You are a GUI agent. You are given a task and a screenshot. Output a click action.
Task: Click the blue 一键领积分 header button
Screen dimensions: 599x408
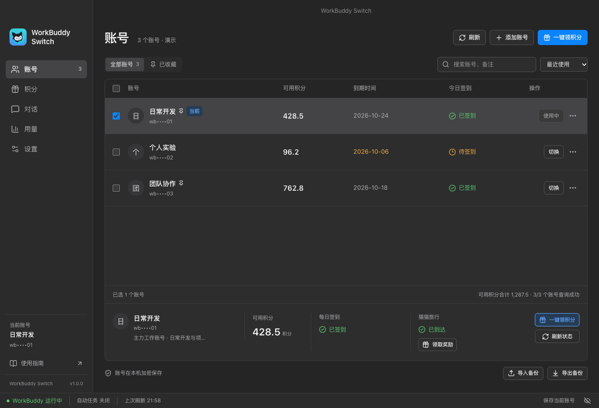click(562, 37)
